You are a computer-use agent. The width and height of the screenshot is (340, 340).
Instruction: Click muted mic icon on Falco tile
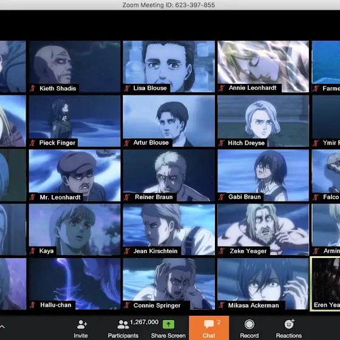[316, 197]
